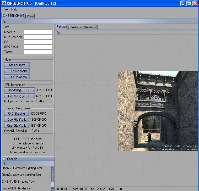Click the '00:00:32' render time in status bar
Viewport: 199px width, 191px height.
(63, 189)
